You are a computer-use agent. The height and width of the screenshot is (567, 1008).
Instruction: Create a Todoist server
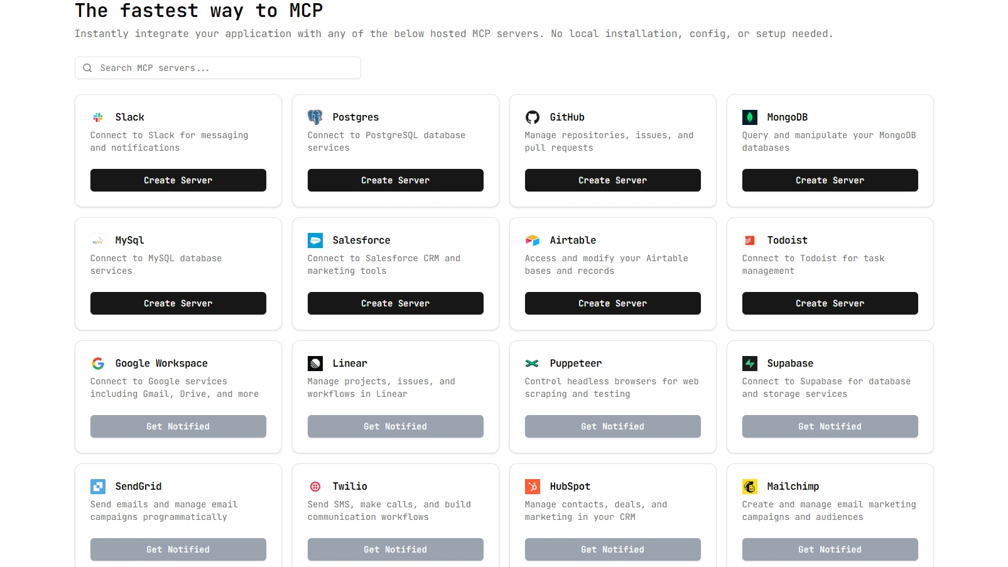(830, 303)
